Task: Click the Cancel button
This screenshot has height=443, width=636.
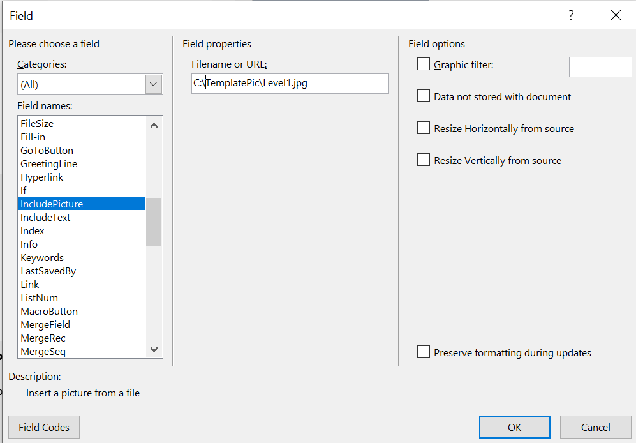Action: pyautogui.click(x=595, y=427)
